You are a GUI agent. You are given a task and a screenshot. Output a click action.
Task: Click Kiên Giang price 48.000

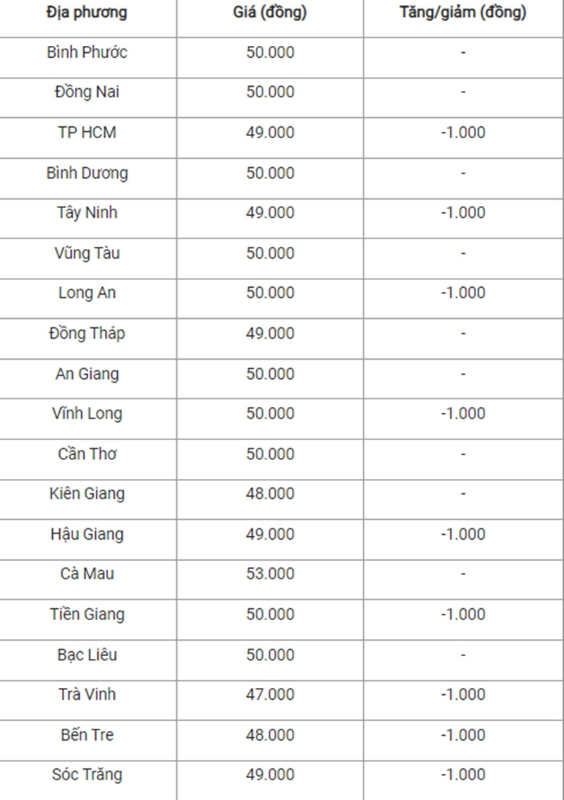(x=270, y=493)
